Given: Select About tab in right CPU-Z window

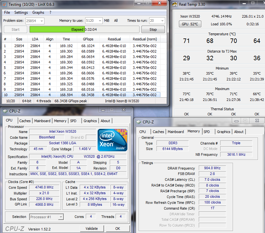Looking at the screenshot, I should point(239,132).
